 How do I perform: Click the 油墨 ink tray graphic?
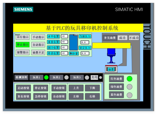111,69
